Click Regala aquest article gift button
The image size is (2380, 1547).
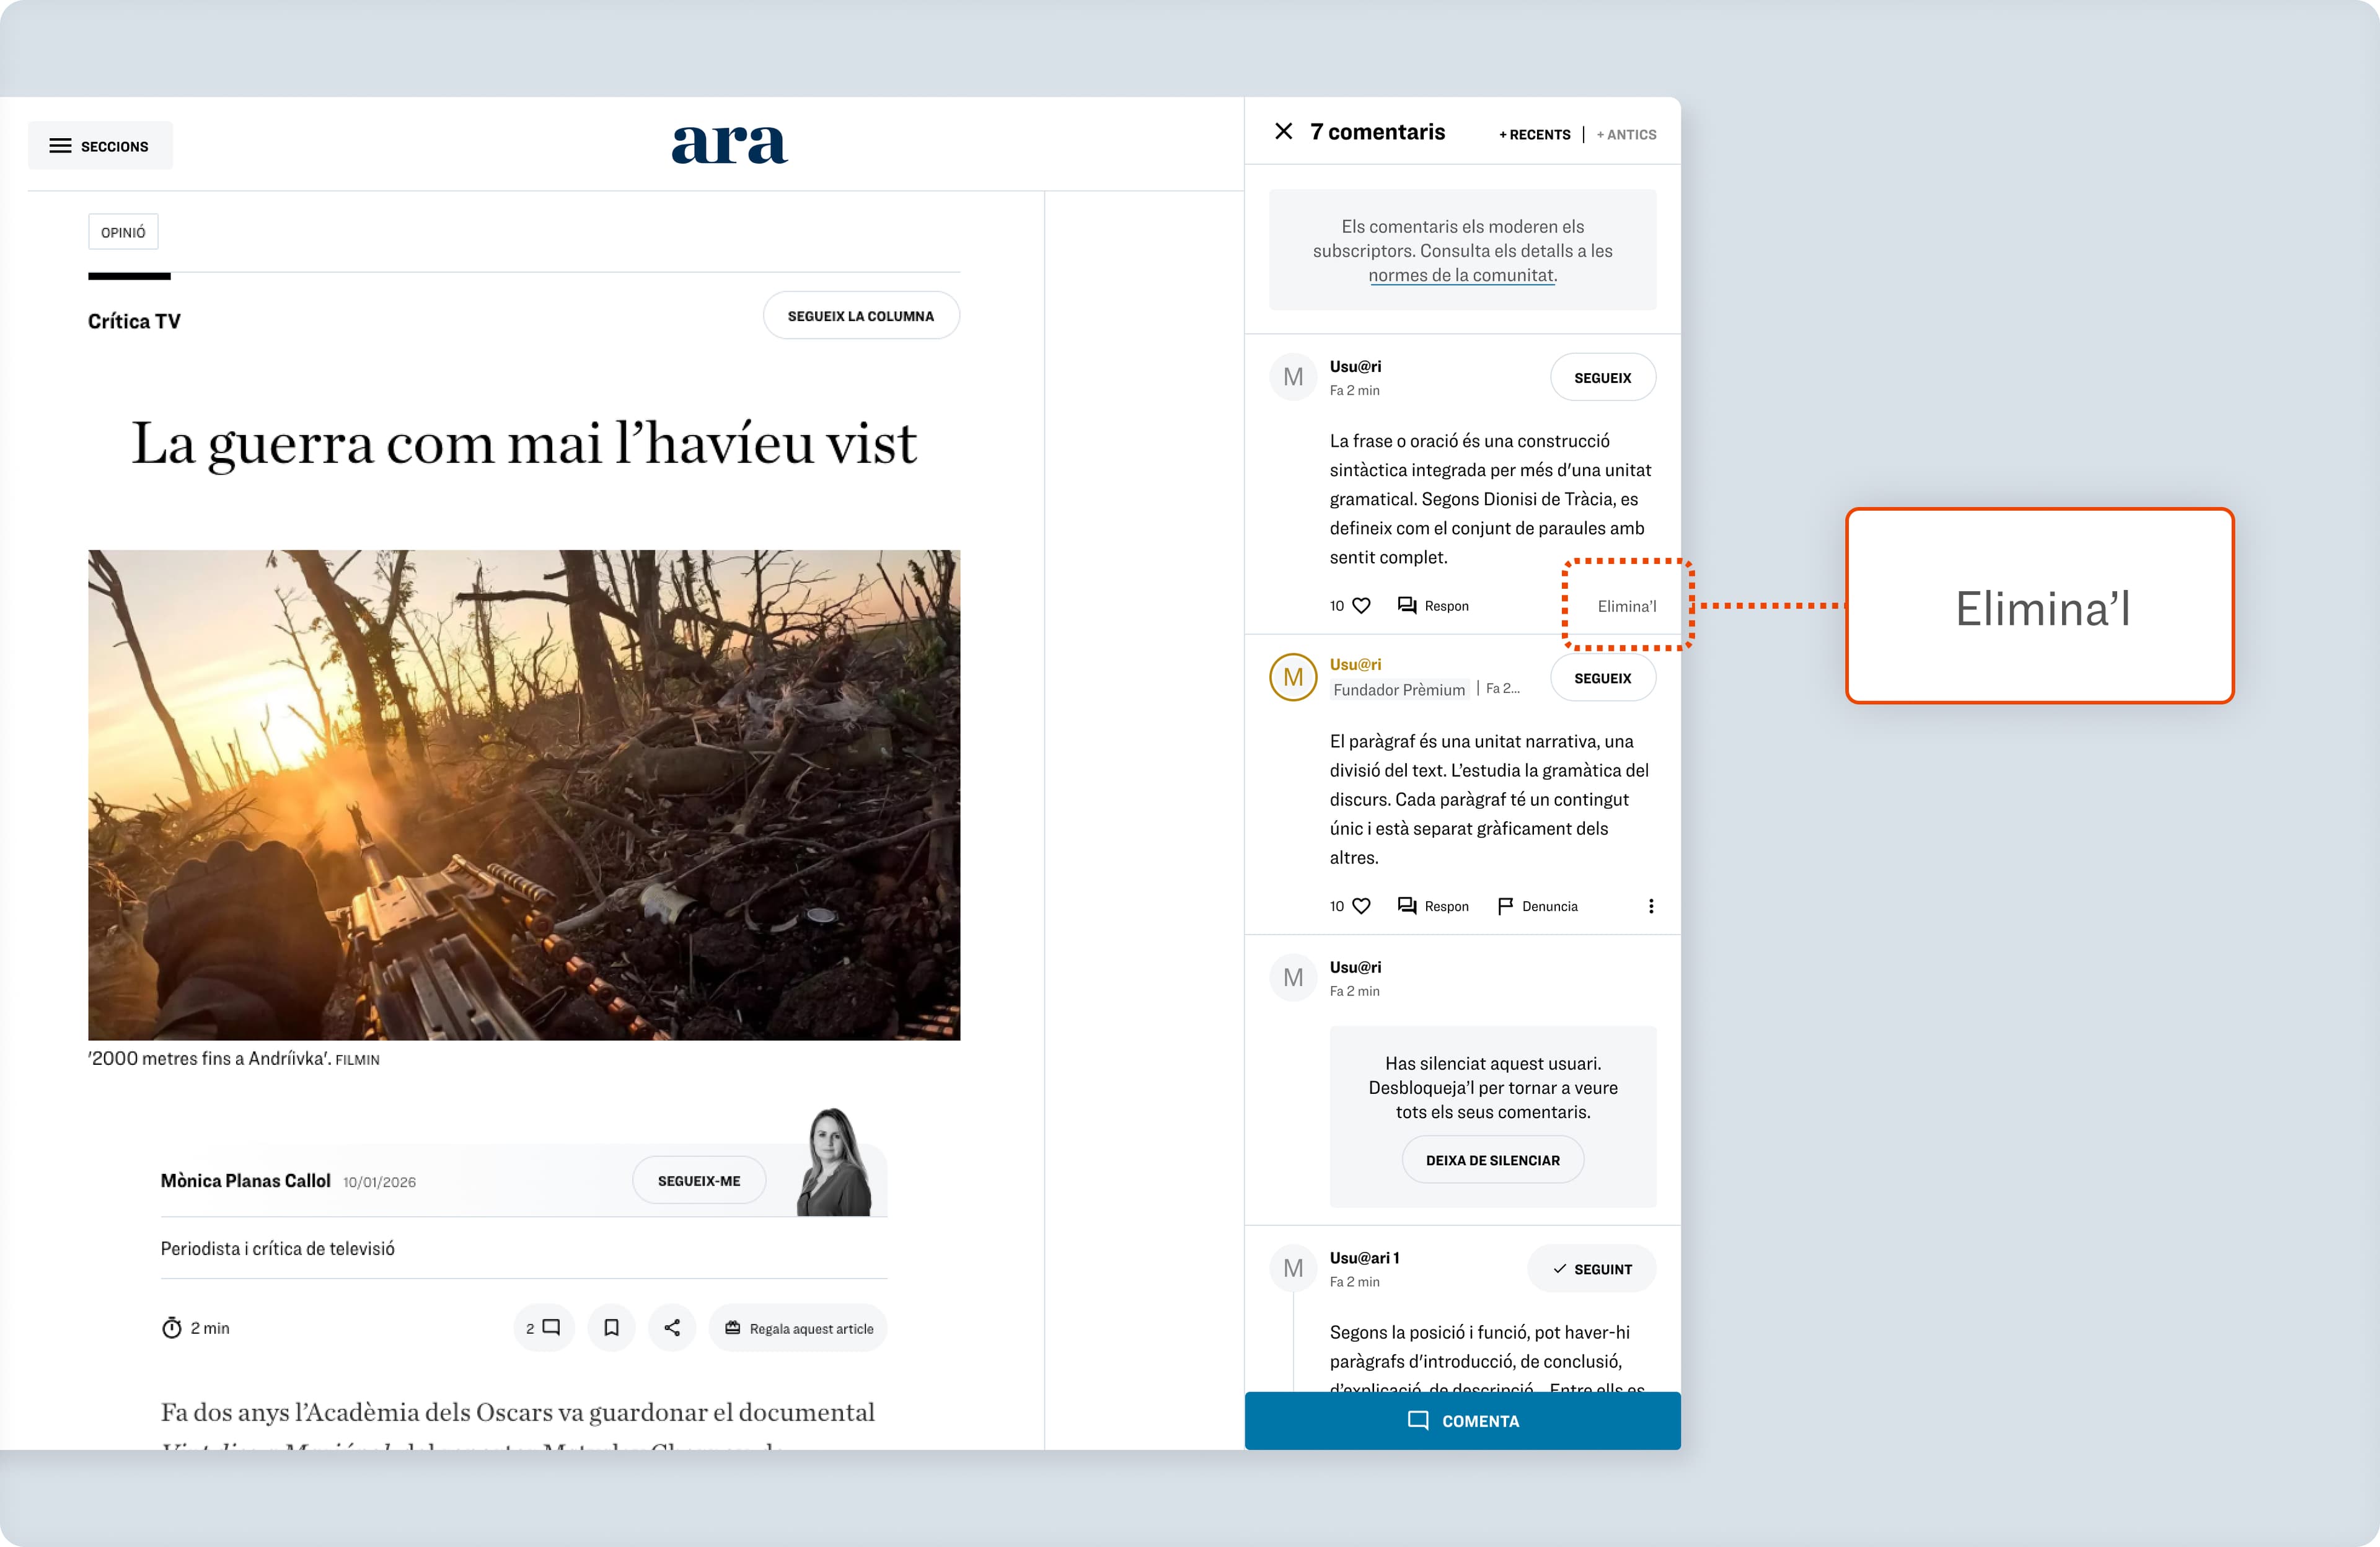point(798,1328)
